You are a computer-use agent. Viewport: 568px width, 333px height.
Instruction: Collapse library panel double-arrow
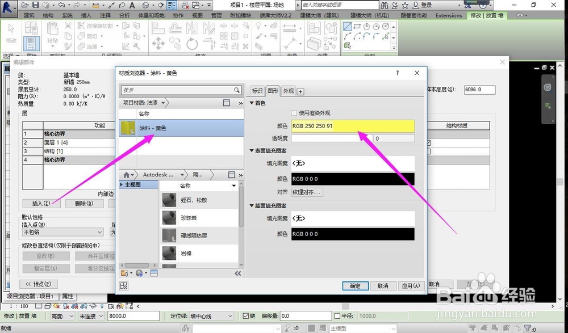(237, 273)
